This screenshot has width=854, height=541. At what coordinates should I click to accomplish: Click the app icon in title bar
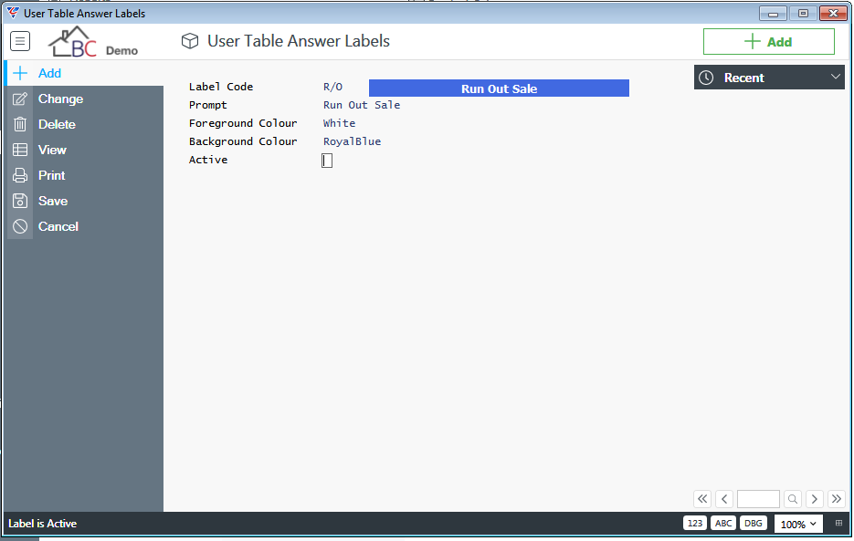click(13, 13)
